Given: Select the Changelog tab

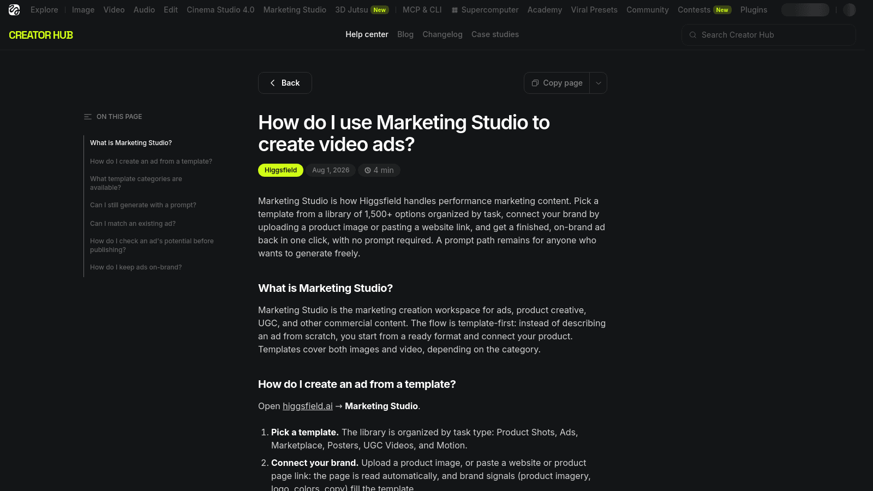Looking at the screenshot, I should tap(443, 34).
